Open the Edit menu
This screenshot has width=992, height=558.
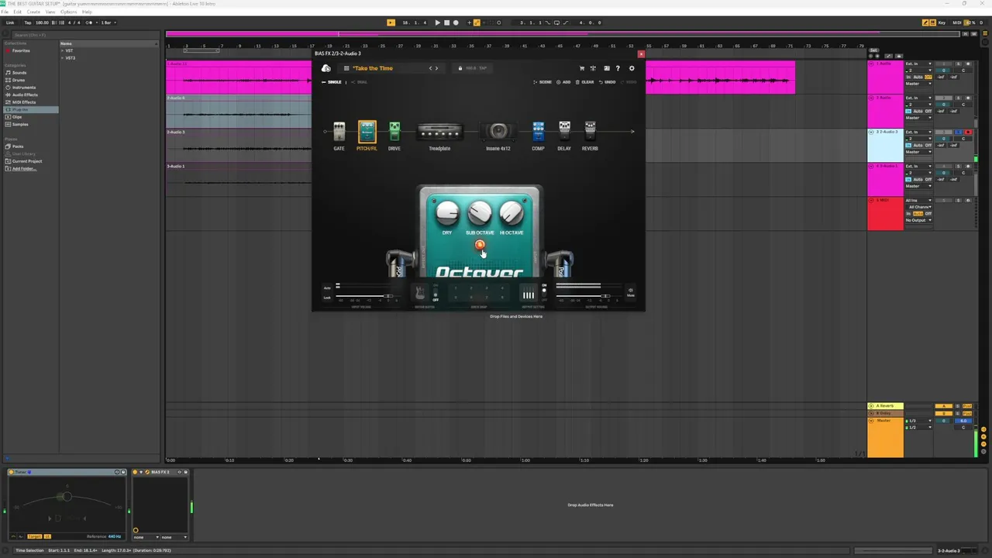point(17,12)
